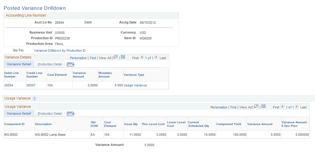Select component MG-B002 cell

click(11, 135)
